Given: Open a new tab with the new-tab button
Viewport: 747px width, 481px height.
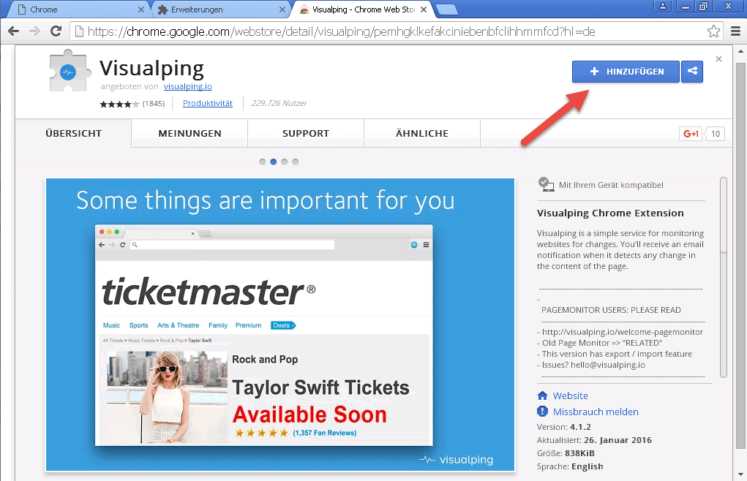Looking at the screenshot, I should click(447, 10).
